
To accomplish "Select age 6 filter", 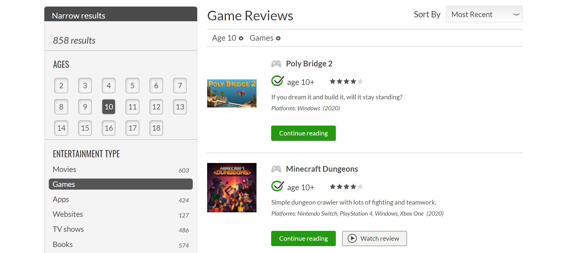I will (x=156, y=86).
